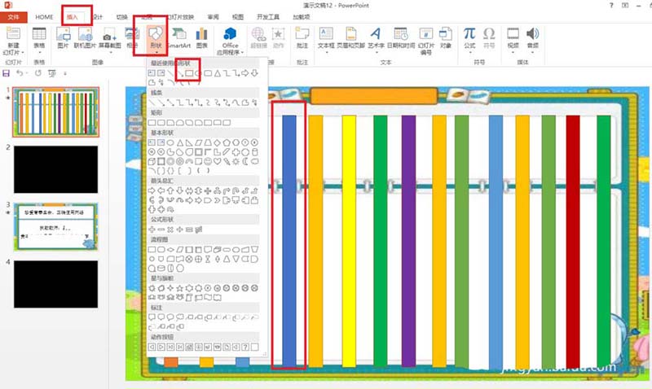Viewport: 652px width, 389px height.
Task: Click the 页眉和页脚 (Header & Footer) icon
Action: click(351, 37)
